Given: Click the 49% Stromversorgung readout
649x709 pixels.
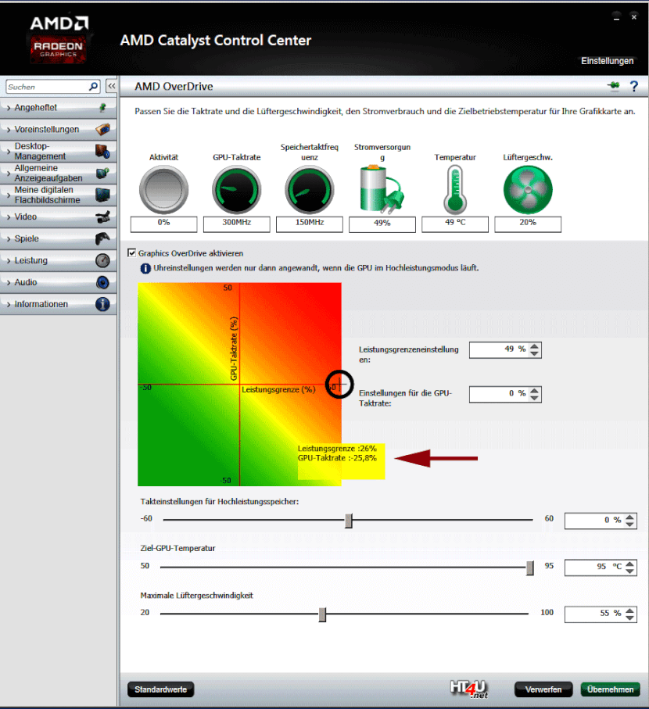Looking at the screenshot, I should (382, 224).
